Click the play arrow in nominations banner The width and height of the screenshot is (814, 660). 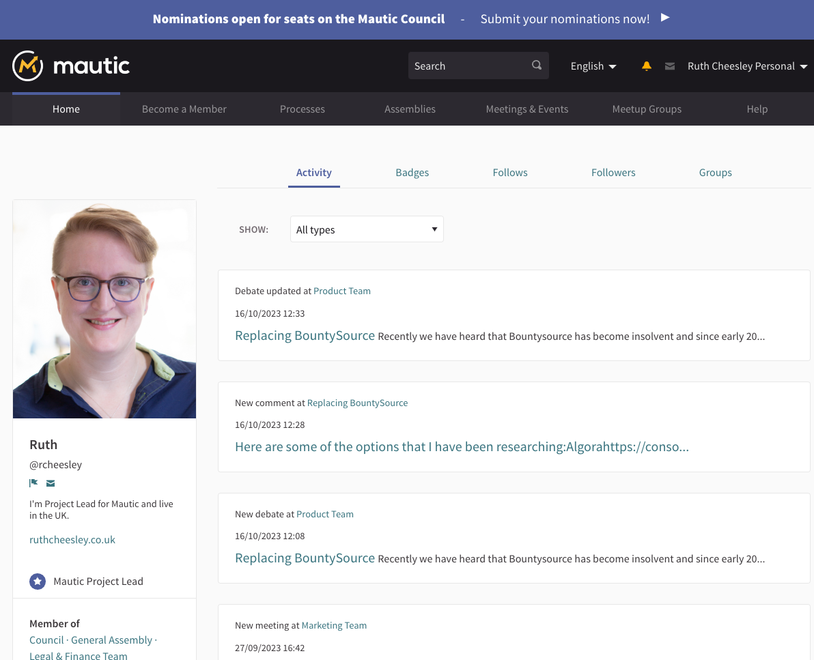pos(666,18)
